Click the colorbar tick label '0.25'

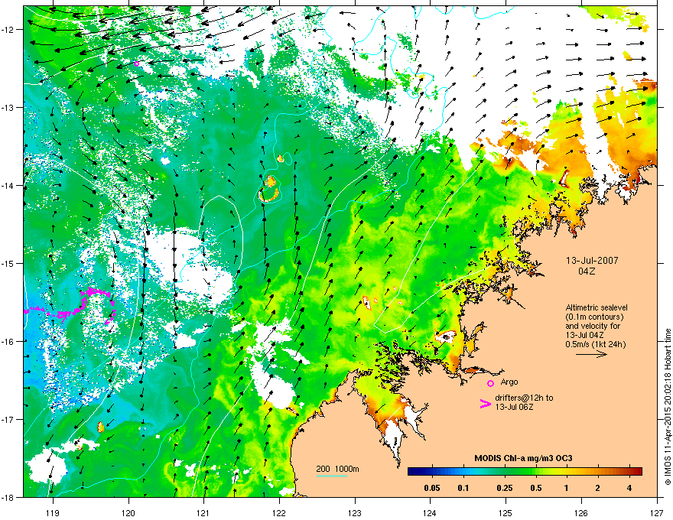tap(505, 488)
